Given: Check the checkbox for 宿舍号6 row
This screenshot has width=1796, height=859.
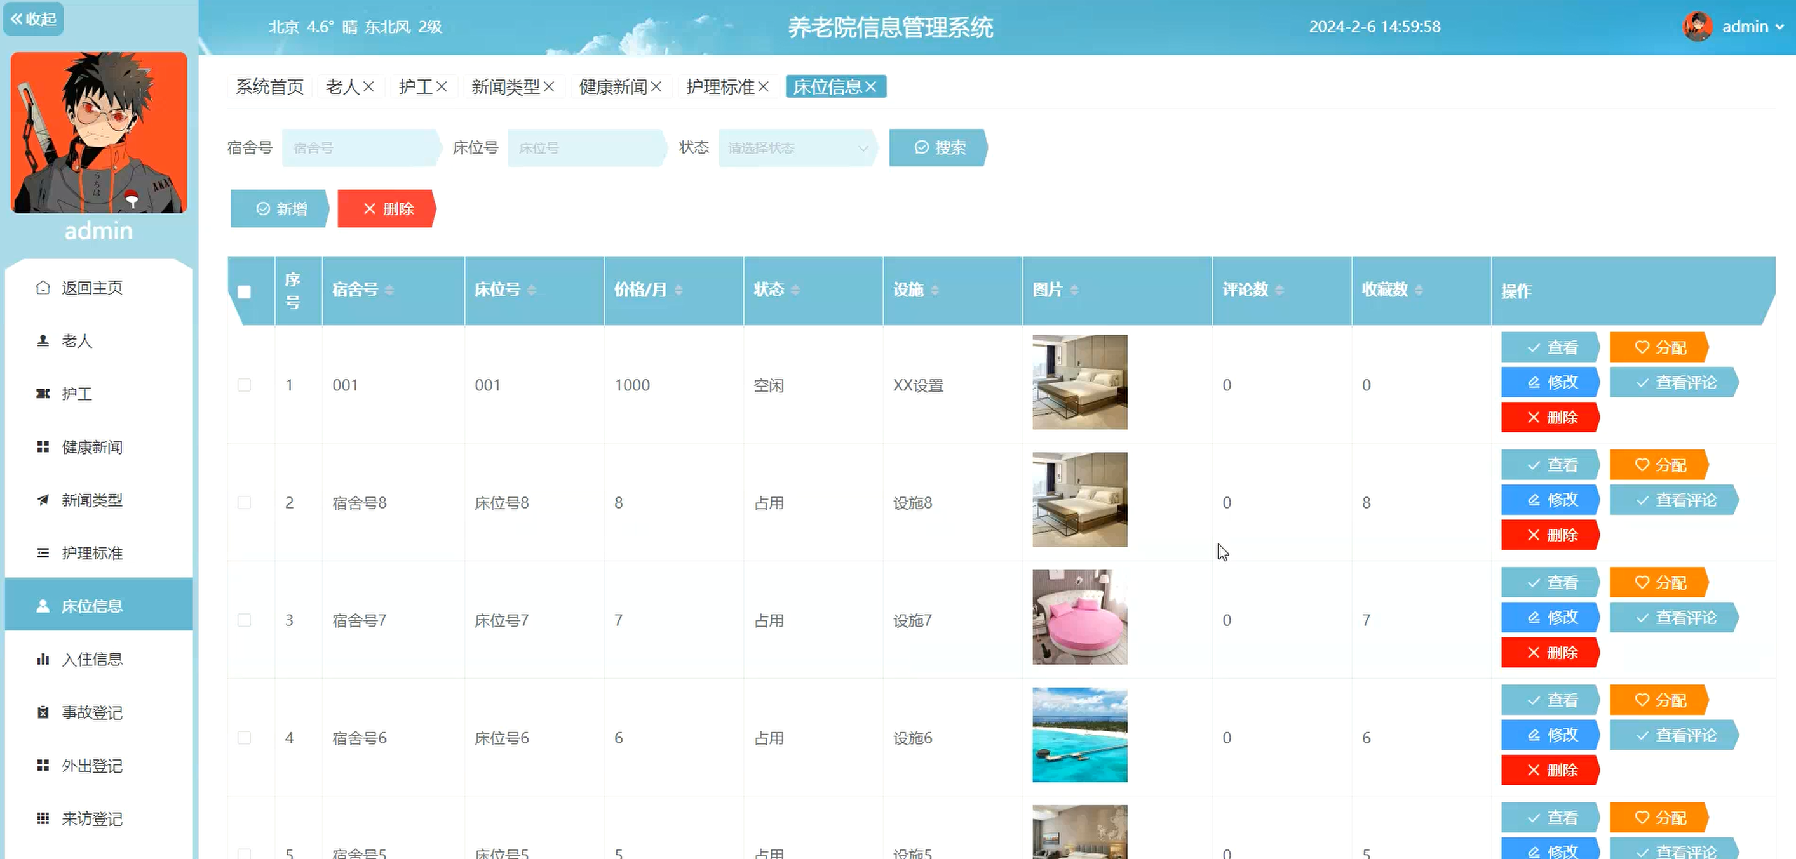Looking at the screenshot, I should (244, 737).
